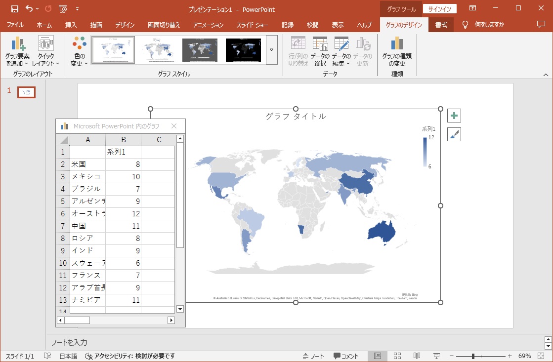Collapse the ribbon with the arrow

click(x=546, y=75)
